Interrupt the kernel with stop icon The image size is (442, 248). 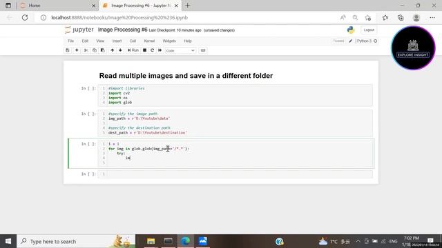[x=144, y=50]
